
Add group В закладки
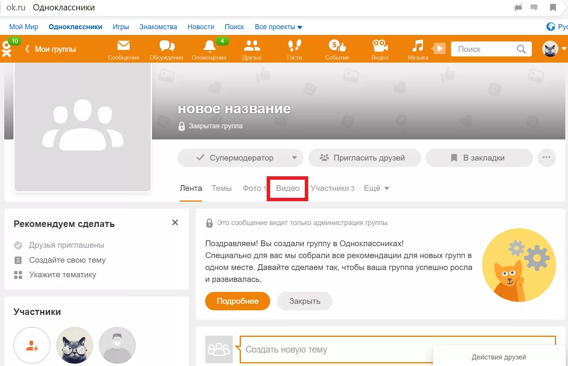(x=479, y=158)
